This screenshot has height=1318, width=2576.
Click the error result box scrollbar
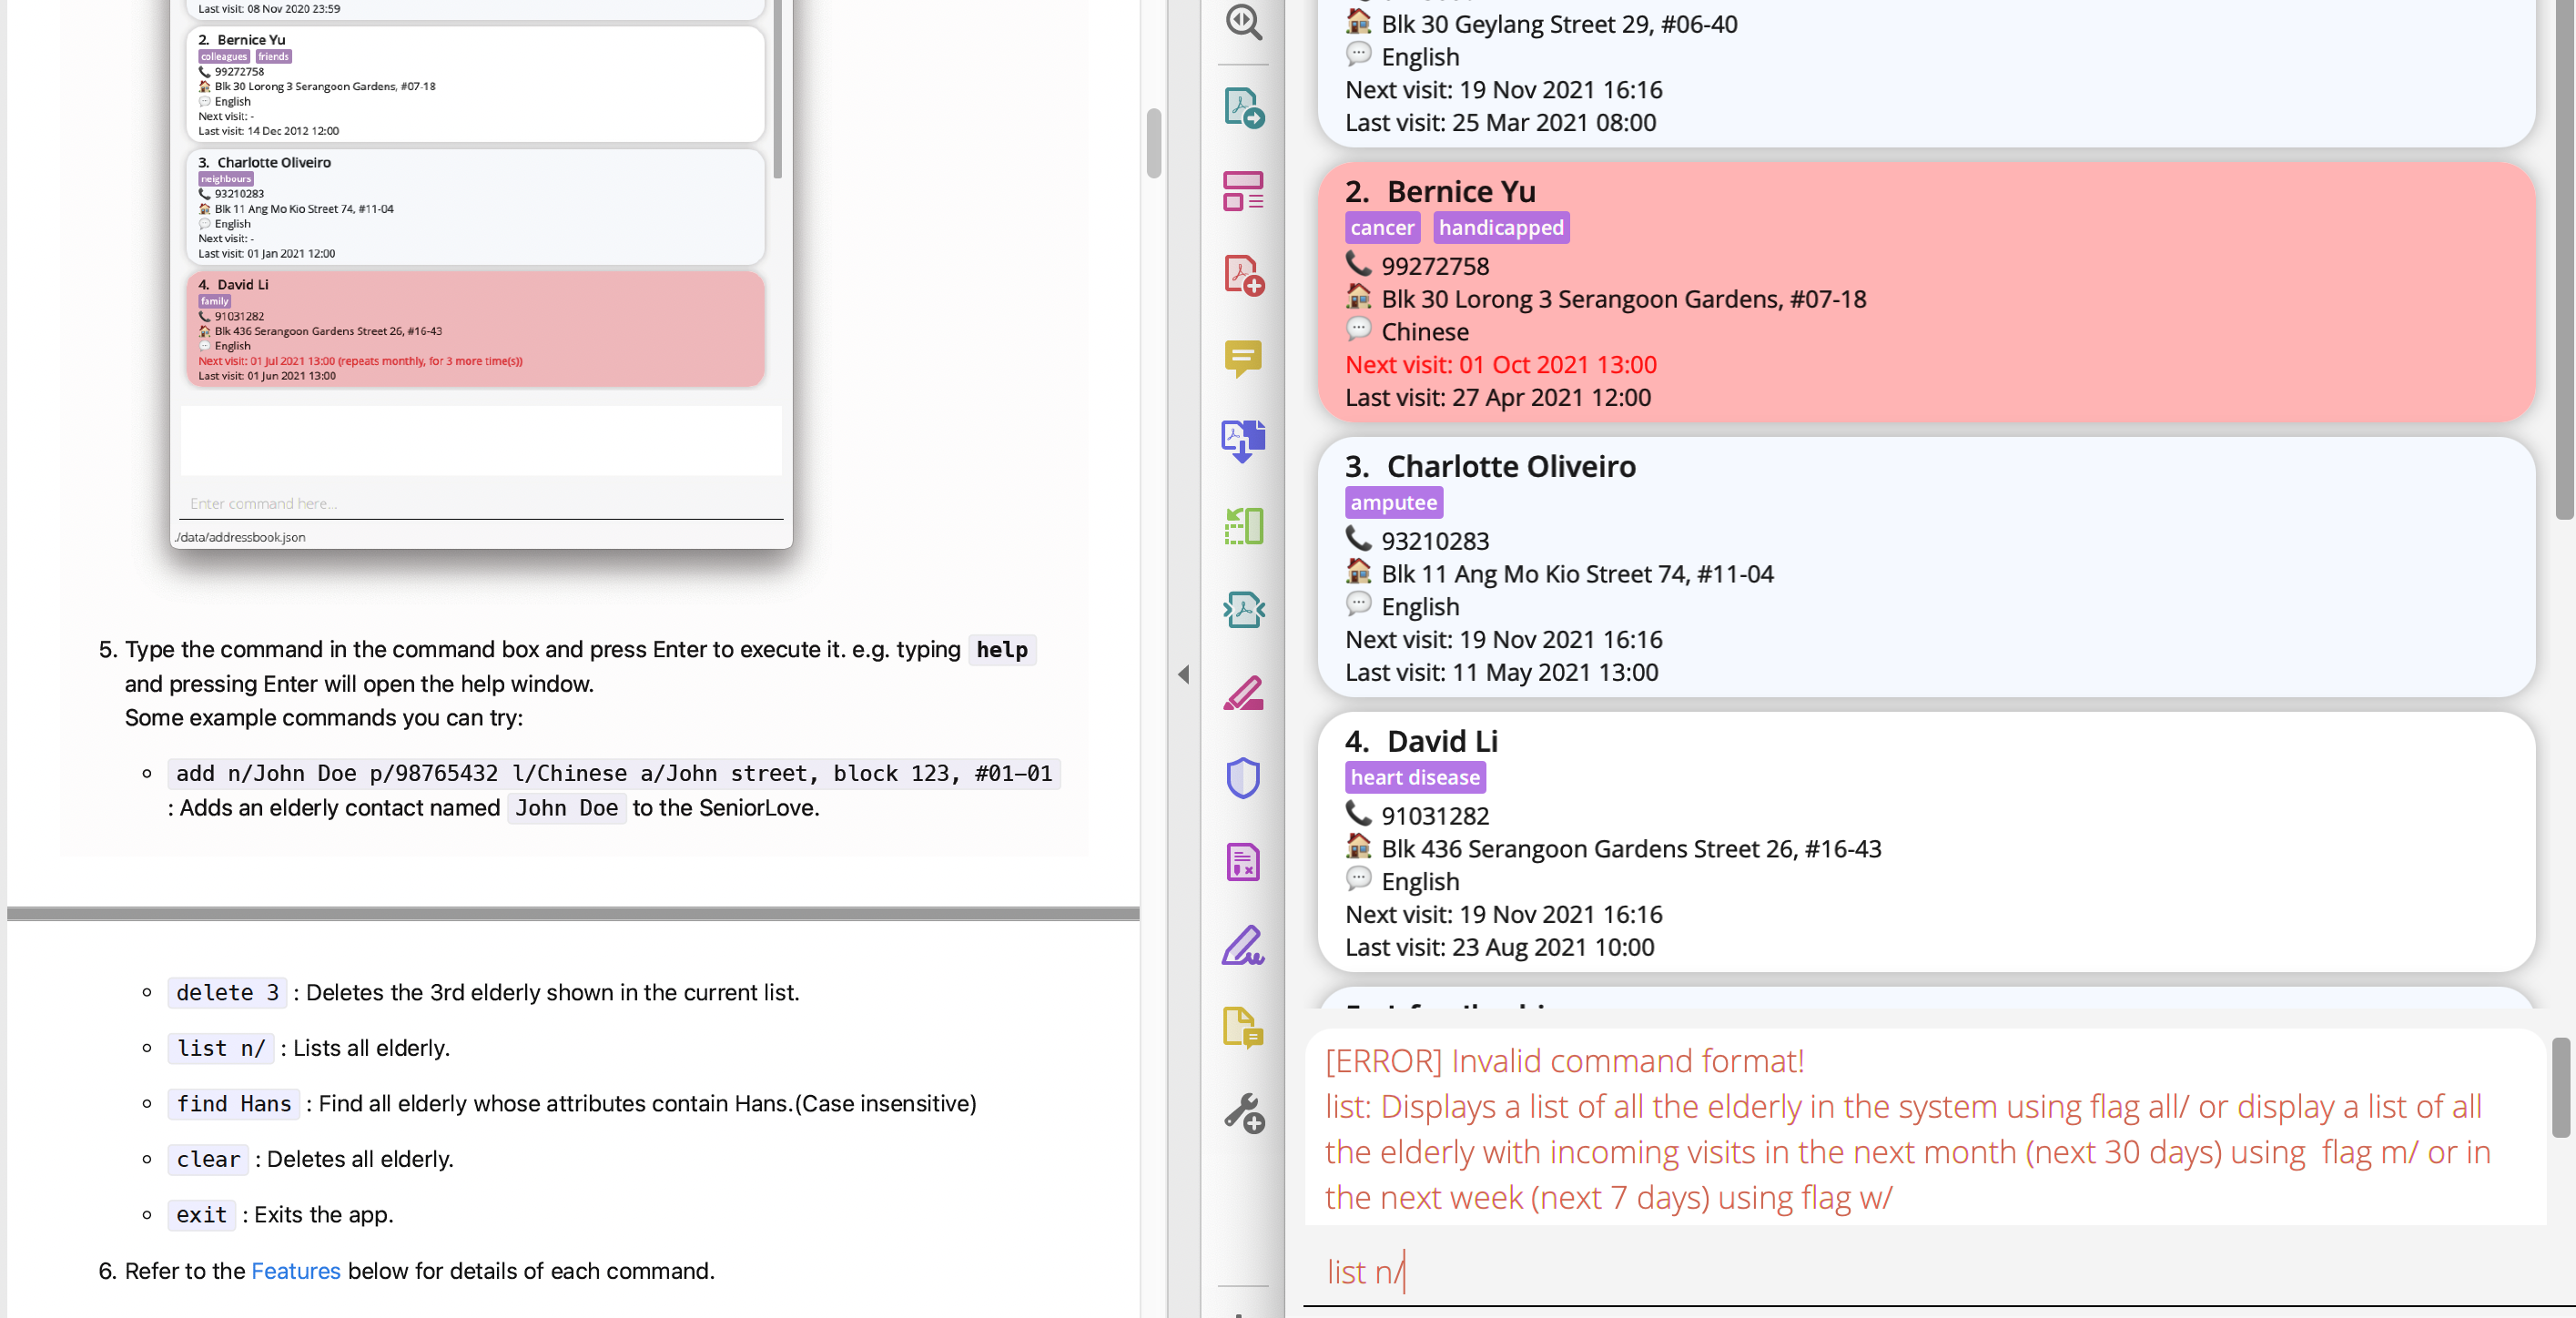coord(2560,1088)
